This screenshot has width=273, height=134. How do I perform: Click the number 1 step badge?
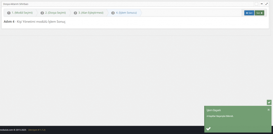point(9,13)
